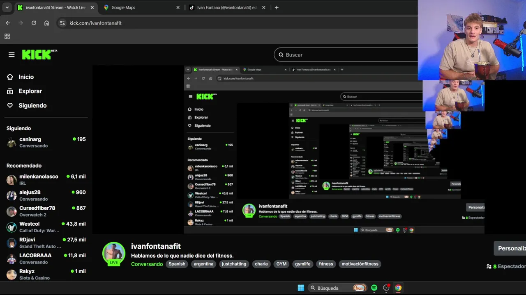Close the TikTok Ivan Fontana tab

click(263, 7)
